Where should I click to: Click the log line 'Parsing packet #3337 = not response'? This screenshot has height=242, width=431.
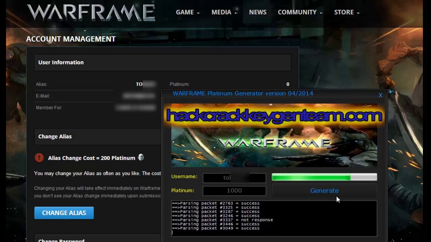point(222,220)
